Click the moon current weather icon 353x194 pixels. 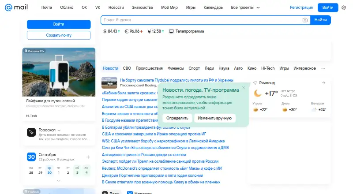pyautogui.click(x=258, y=93)
